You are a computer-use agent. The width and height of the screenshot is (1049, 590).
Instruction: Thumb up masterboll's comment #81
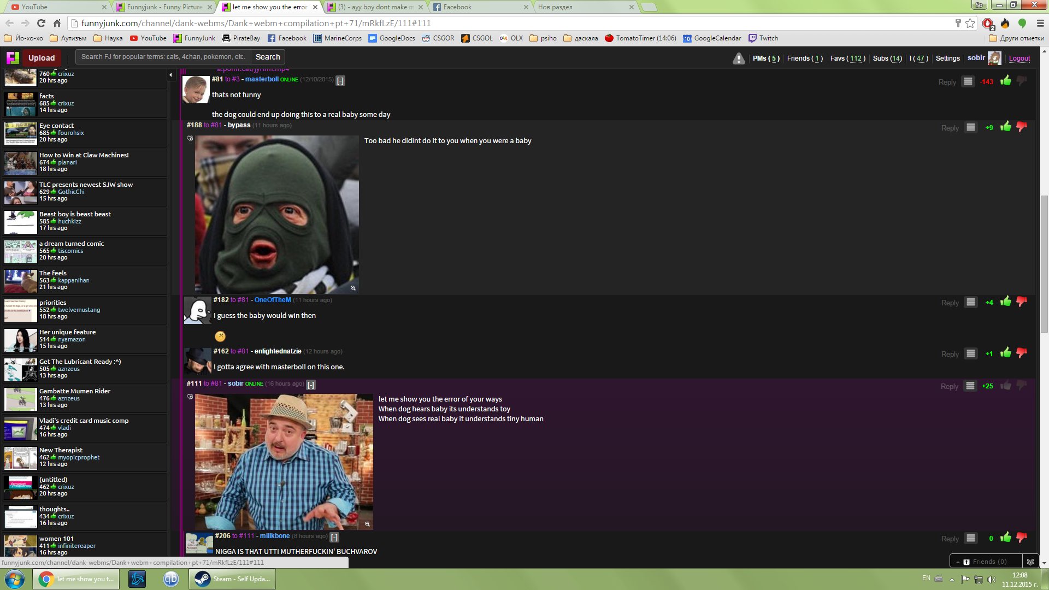pyautogui.click(x=1005, y=81)
